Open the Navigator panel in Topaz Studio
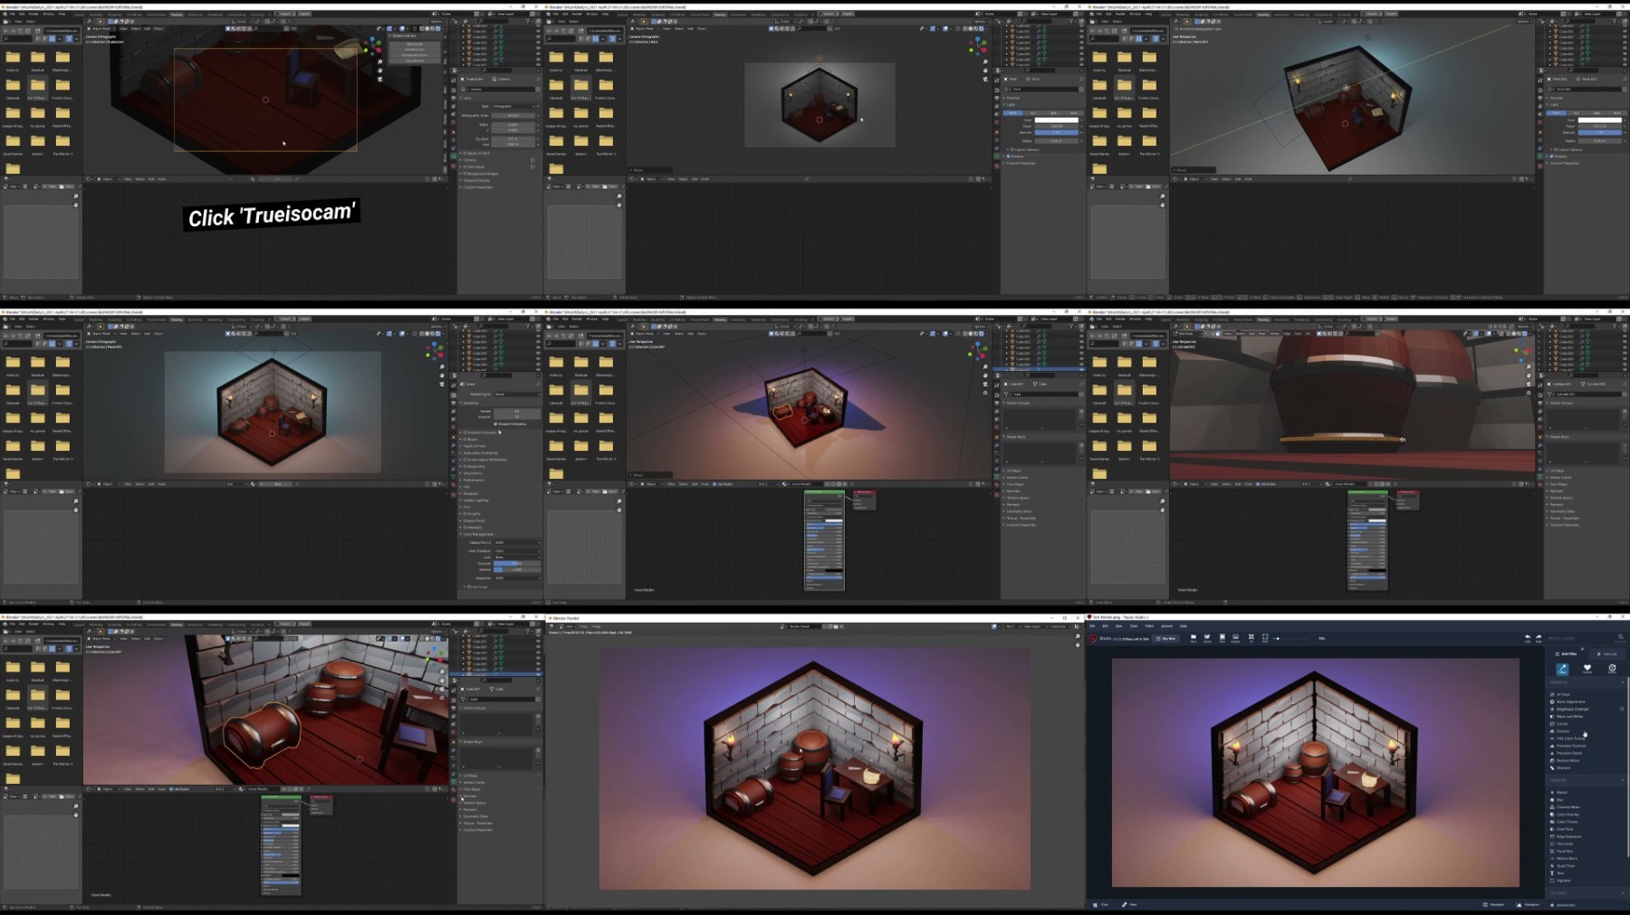Screen dimensions: 1630x915 tap(1494, 904)
